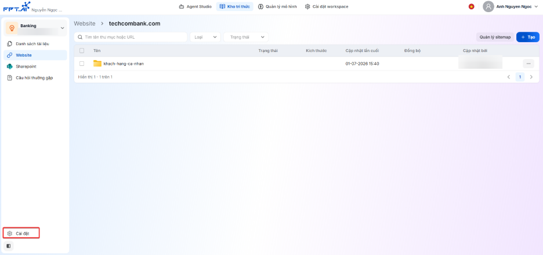543x255 pixels.
Task: Open Agent Studio tab
Action: pos(195,6)
